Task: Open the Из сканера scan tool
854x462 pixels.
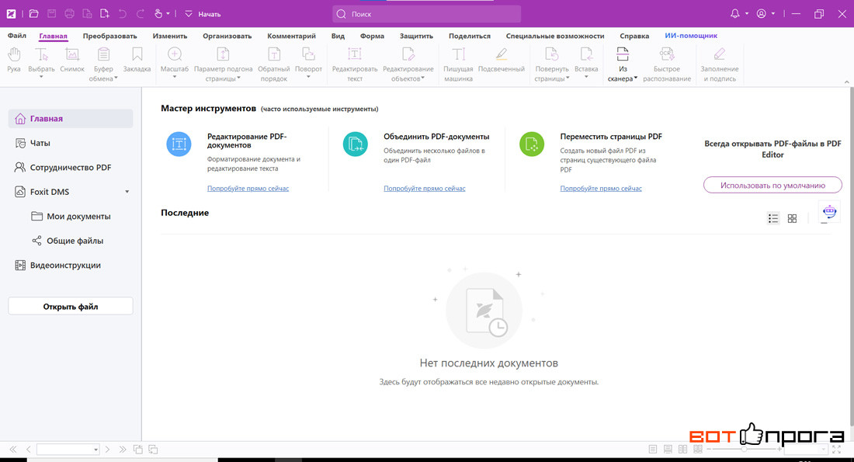Action: click(x=623, y=64)
